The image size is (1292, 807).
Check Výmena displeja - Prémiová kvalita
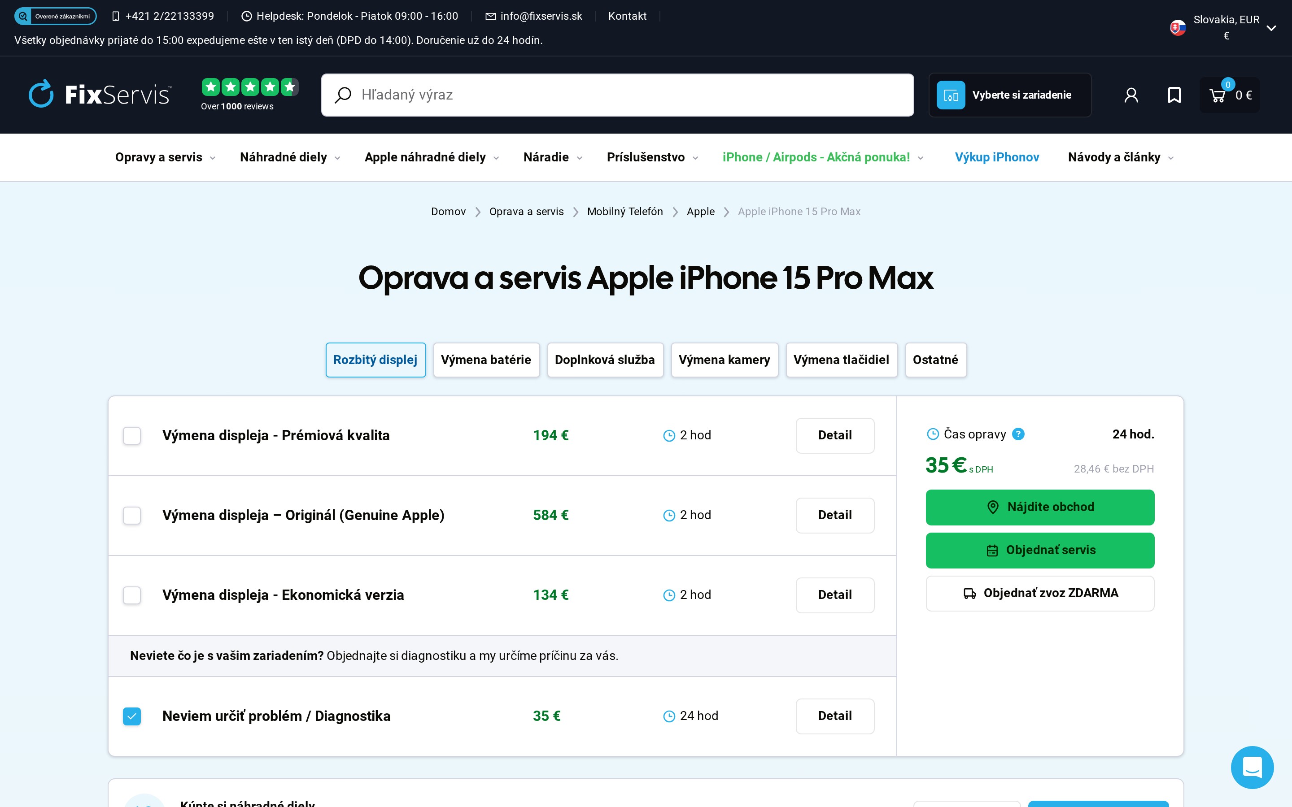coord(132,435)
